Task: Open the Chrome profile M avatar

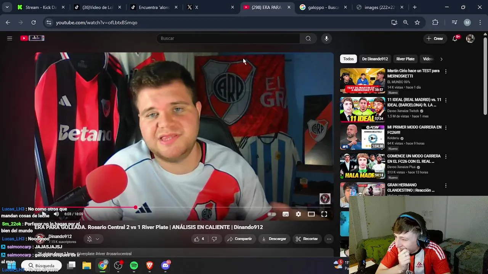Action: coord(467,22)
